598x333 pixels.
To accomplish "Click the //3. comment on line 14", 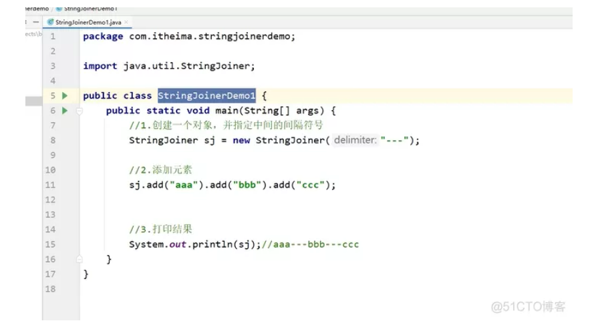I will tap(160, 230).
